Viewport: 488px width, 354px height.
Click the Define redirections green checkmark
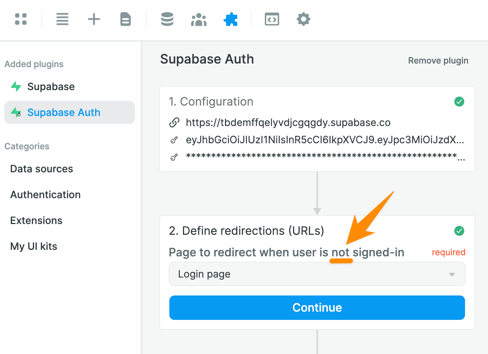(459, 230)
